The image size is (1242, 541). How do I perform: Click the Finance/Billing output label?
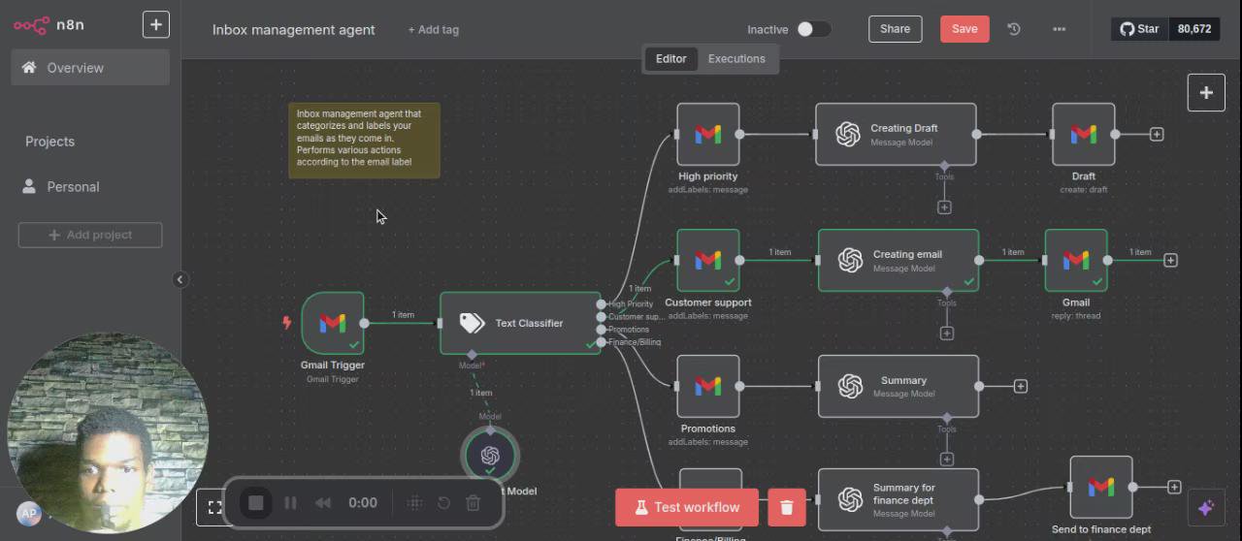[x=635, y=342]
